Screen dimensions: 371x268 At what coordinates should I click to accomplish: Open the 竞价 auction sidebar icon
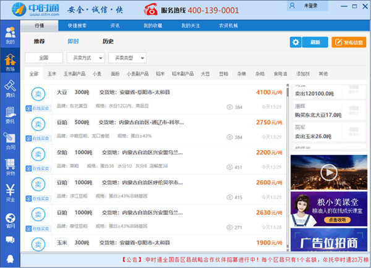click(10, 88)
